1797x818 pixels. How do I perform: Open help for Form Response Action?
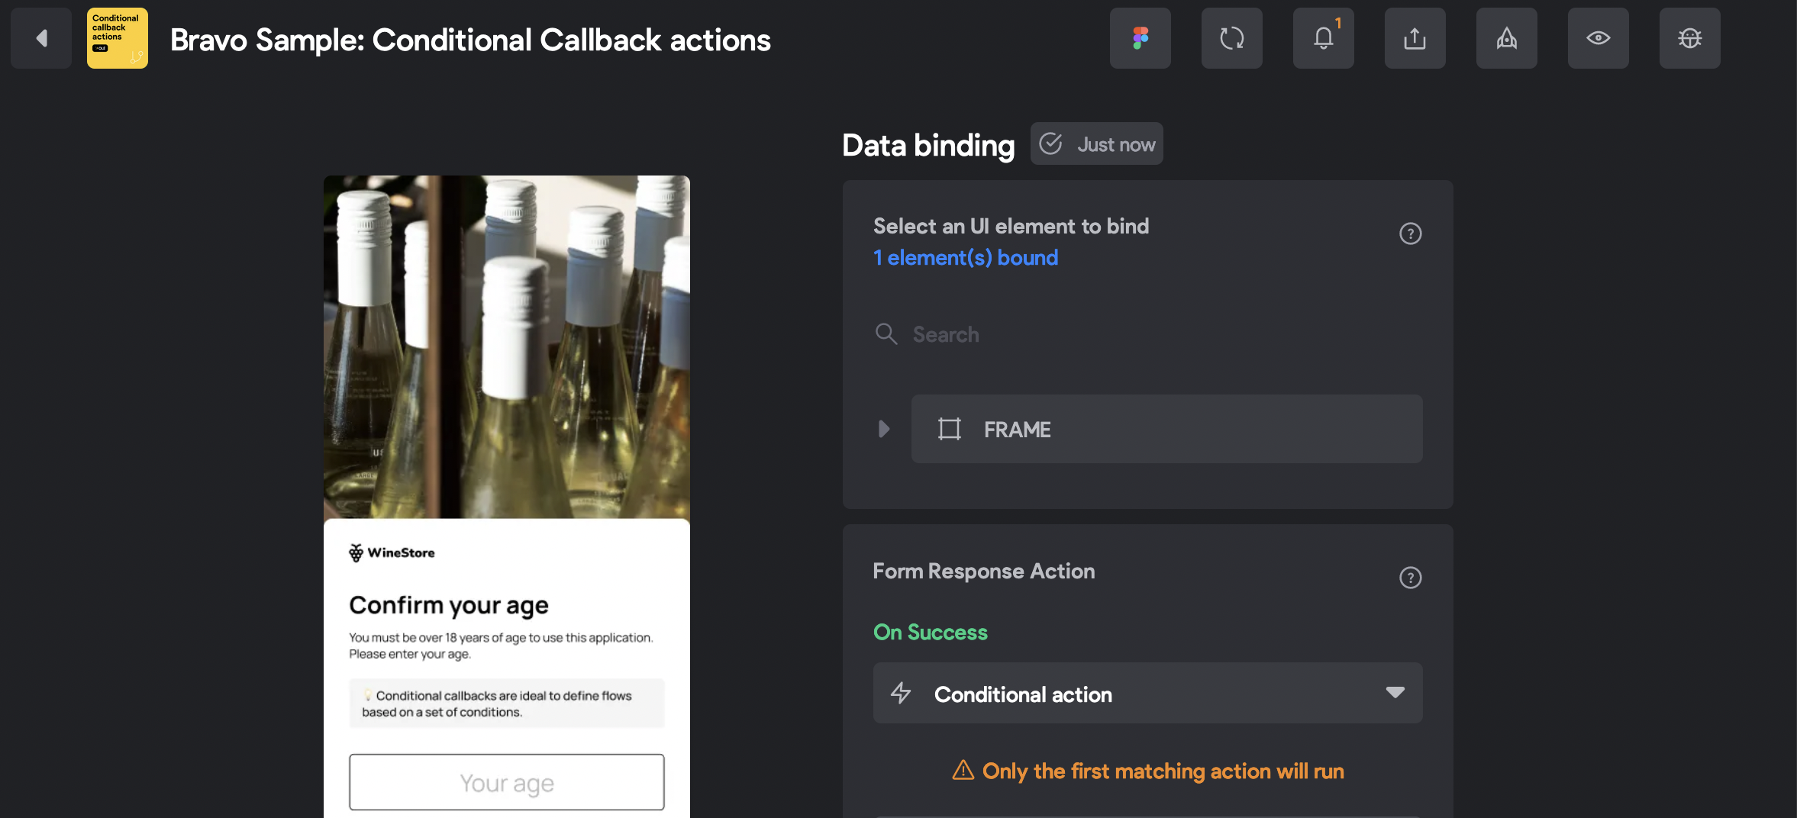click(x=1410, y=578)
